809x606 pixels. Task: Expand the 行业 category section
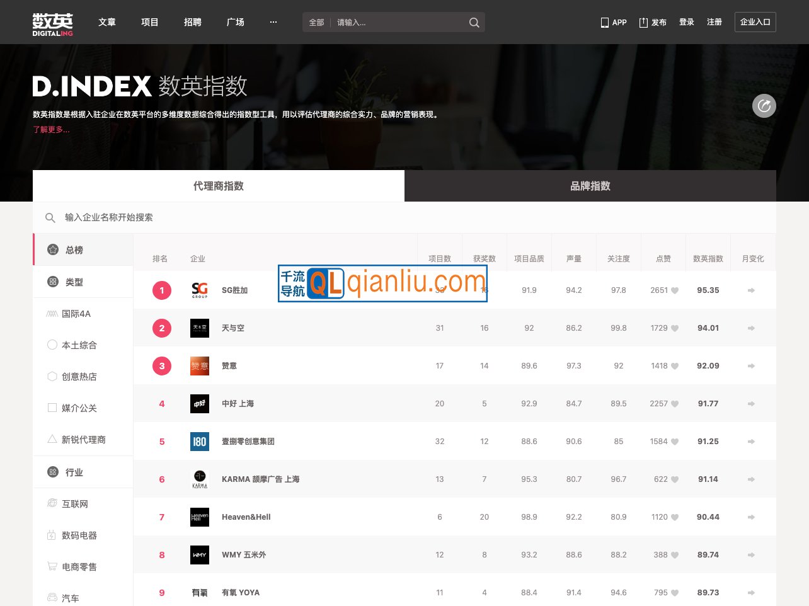74,472
